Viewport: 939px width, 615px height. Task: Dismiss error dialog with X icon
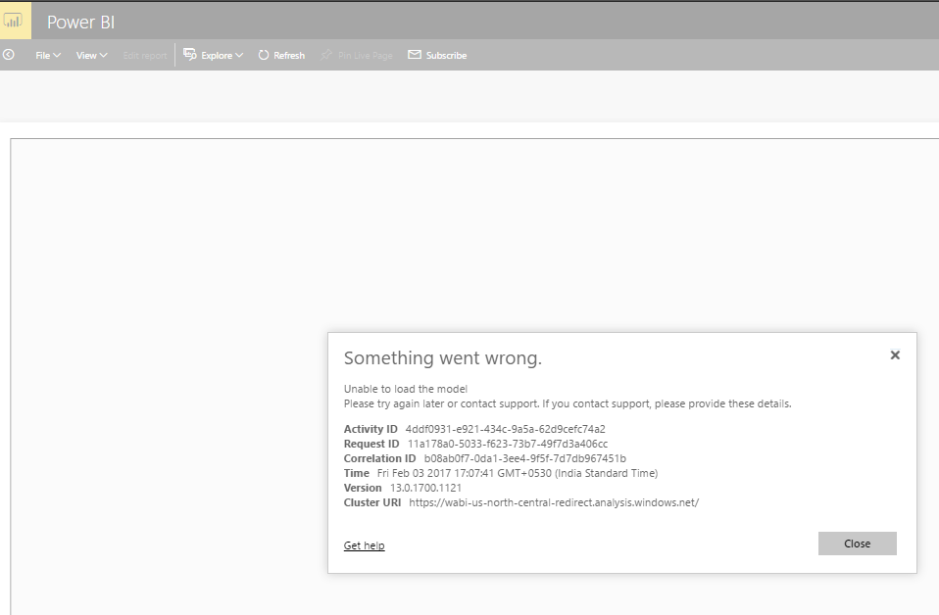tap(895, 355)
